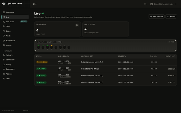Image resolution: width=181 pixels, height=113 pixels.
Task: Click the PREVIEW badge next to Web Dialer
Action: pos(24,22)
